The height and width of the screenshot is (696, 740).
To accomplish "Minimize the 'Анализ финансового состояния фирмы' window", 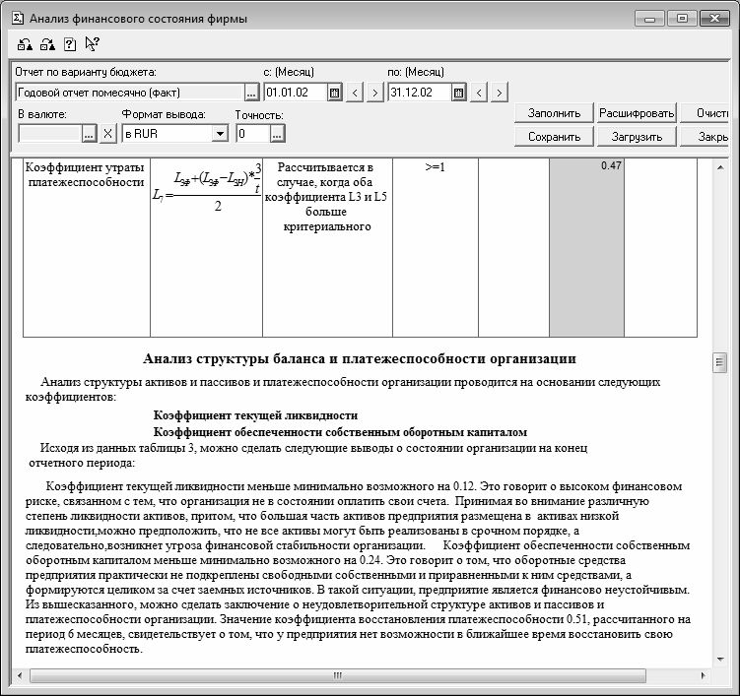I will point(650,19).
